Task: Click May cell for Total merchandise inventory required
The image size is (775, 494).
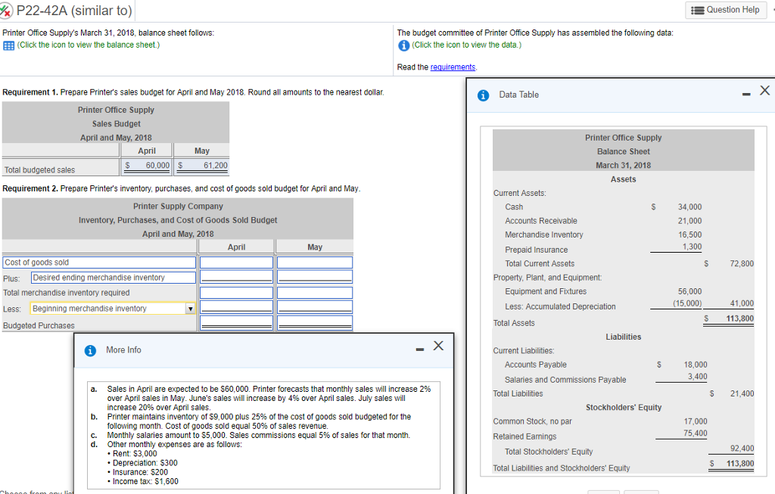Action: pyautogui.click(x=315, y=293)
